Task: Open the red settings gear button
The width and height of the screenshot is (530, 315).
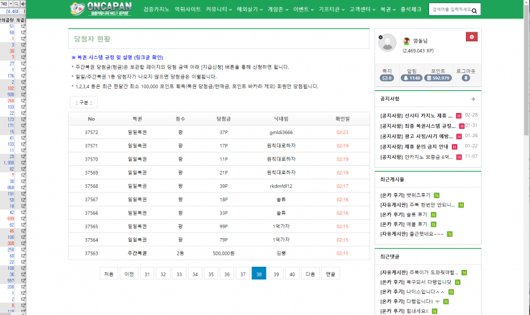Action: [x=472, y=37]
